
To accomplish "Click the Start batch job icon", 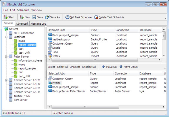I will click(6, 17).
